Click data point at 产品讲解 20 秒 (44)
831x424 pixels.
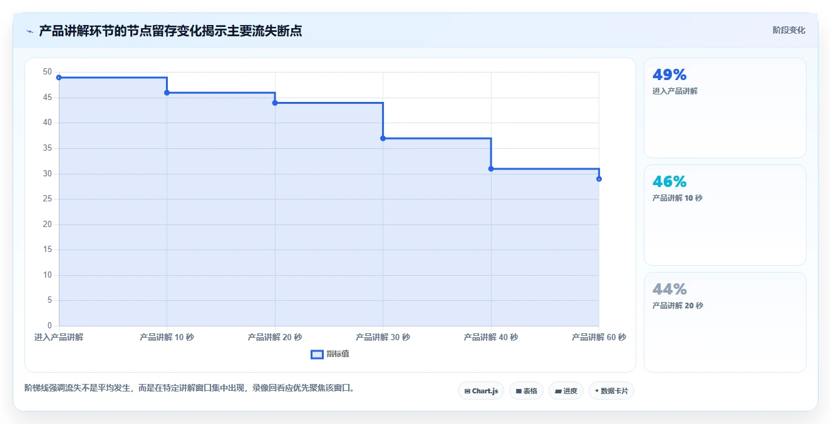click(x=275, y=103)
